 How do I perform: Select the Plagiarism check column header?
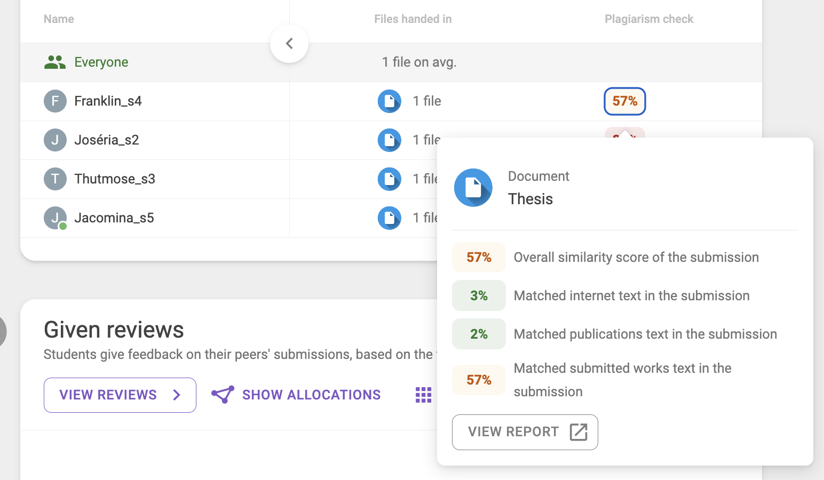pyautogui.click(x=648, y=19)
